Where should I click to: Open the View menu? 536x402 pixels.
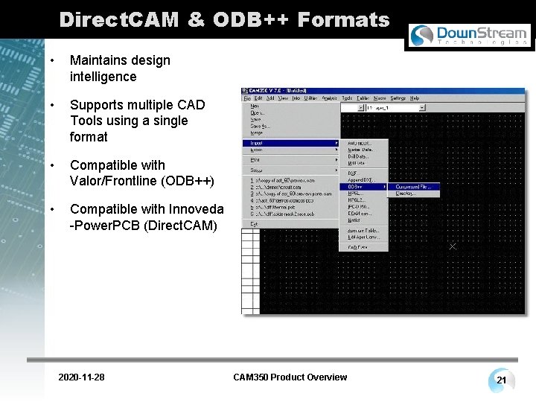[x=283, y=98]
